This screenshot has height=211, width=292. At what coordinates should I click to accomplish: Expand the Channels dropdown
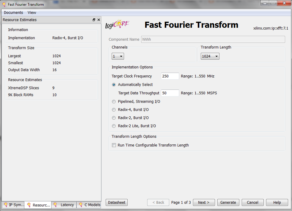click(x=118, y=56)
